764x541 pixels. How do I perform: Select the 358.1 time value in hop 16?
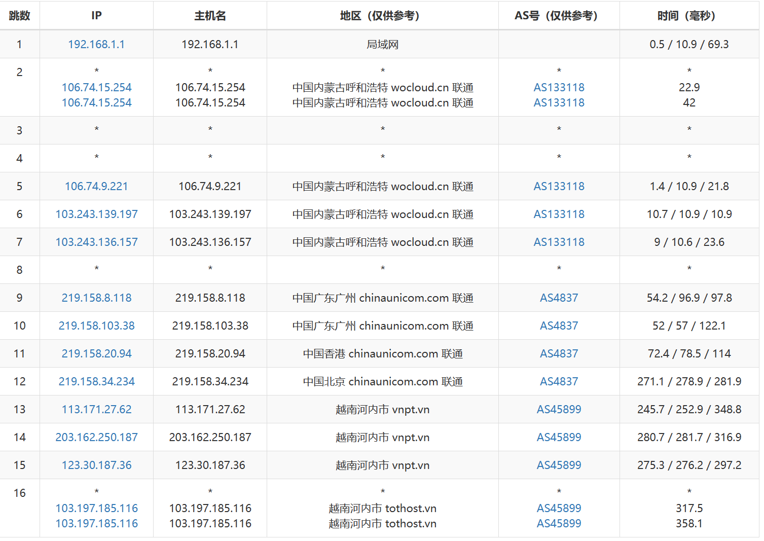coord(689,524)
